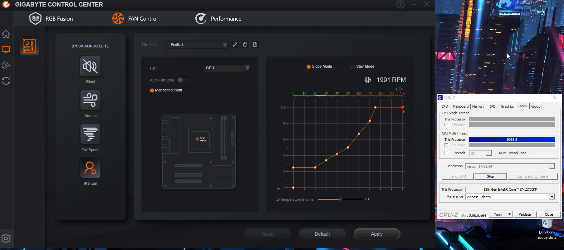Viewport: 564px width, 250px height.
Task: Go to Home in left sidebar
Action: tap(6, 34)
